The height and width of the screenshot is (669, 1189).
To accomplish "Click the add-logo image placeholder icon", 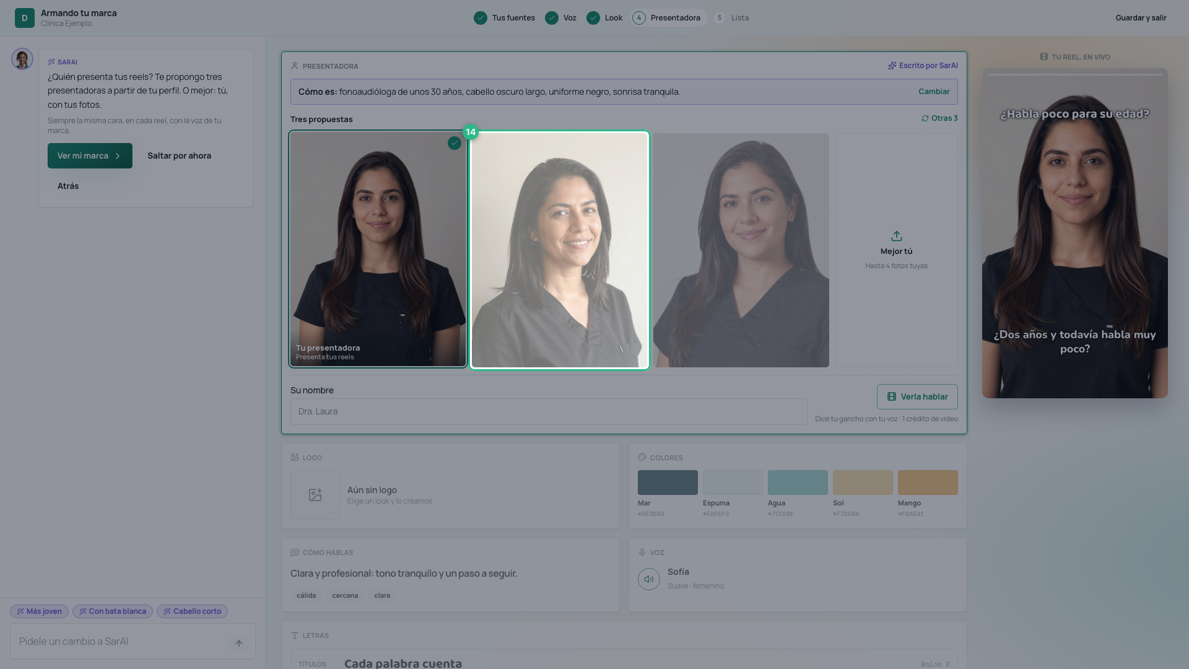I will [315, 494].
